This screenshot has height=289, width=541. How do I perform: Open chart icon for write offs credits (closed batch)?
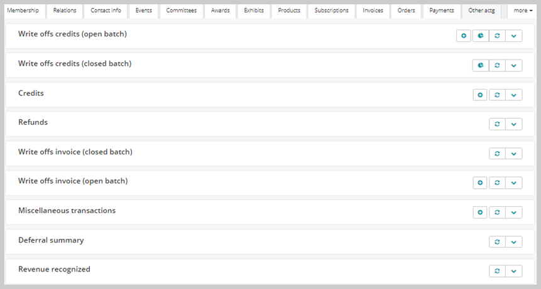[480, 65]
